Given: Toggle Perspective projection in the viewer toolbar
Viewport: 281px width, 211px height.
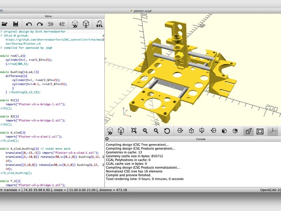Looking at the screenshot, I should [247, 131].
